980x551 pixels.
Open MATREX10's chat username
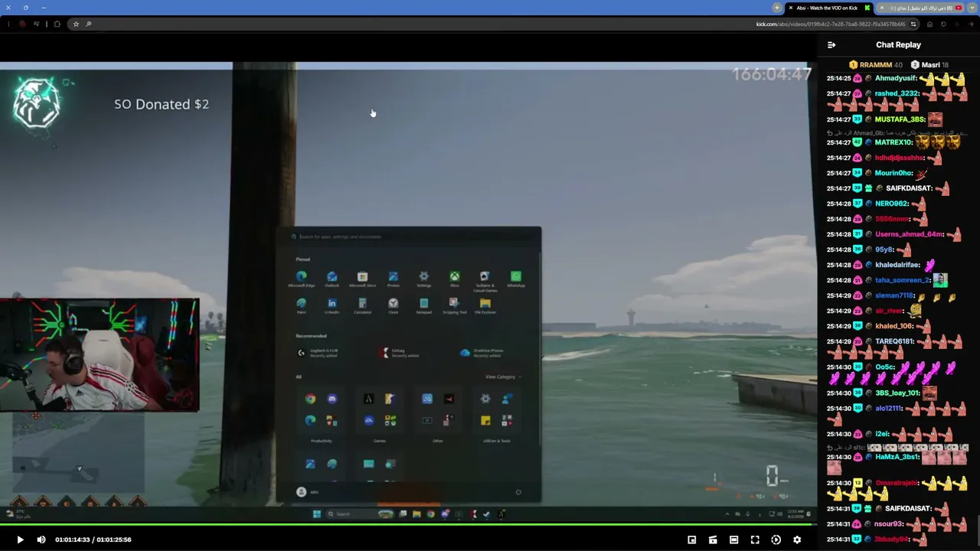[893, 142]
